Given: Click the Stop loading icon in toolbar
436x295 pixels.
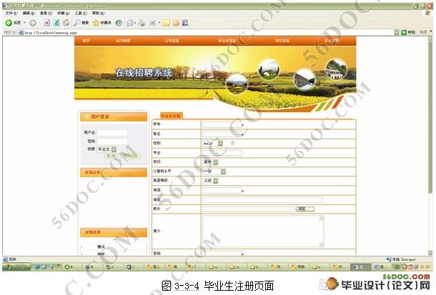Looking at the screenshot, I should (46, 23).
